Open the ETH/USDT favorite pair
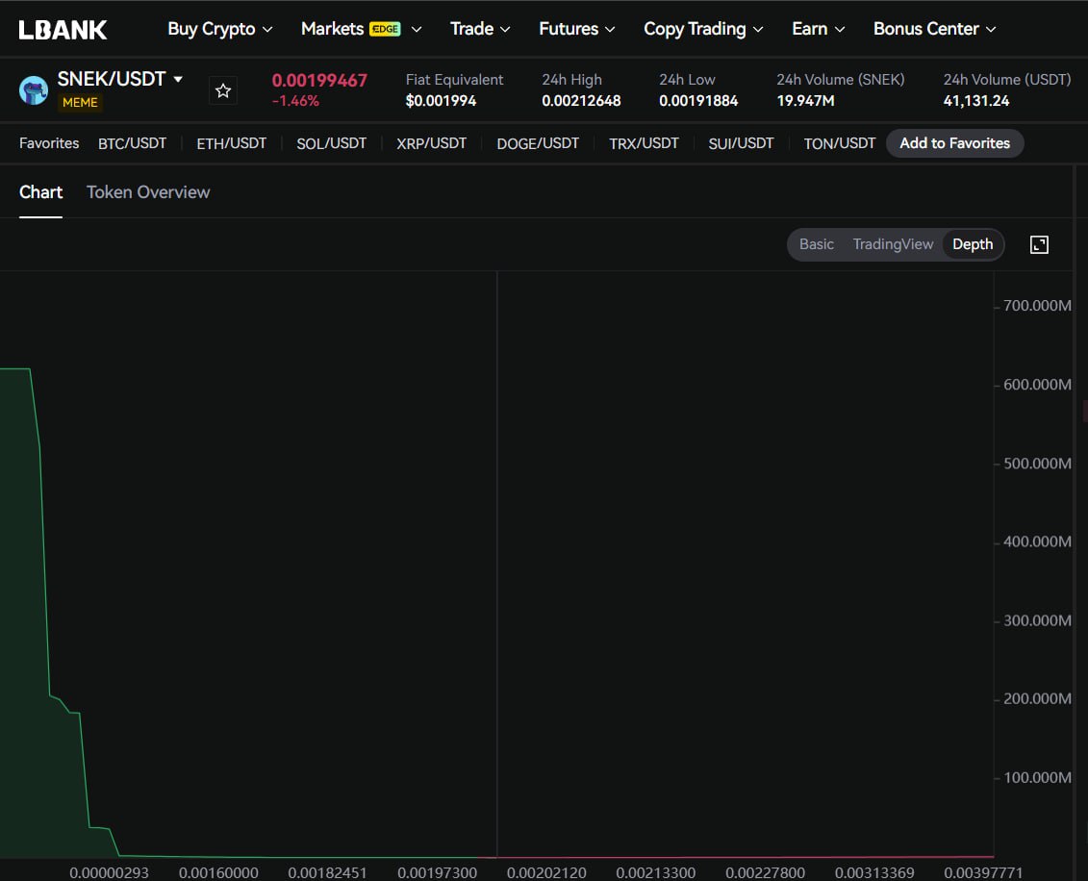The width and height of the screenshot is (1088, 881). click(x=231, y=143)
